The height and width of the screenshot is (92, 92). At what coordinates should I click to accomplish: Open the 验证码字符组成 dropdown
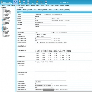pos(38,82)
